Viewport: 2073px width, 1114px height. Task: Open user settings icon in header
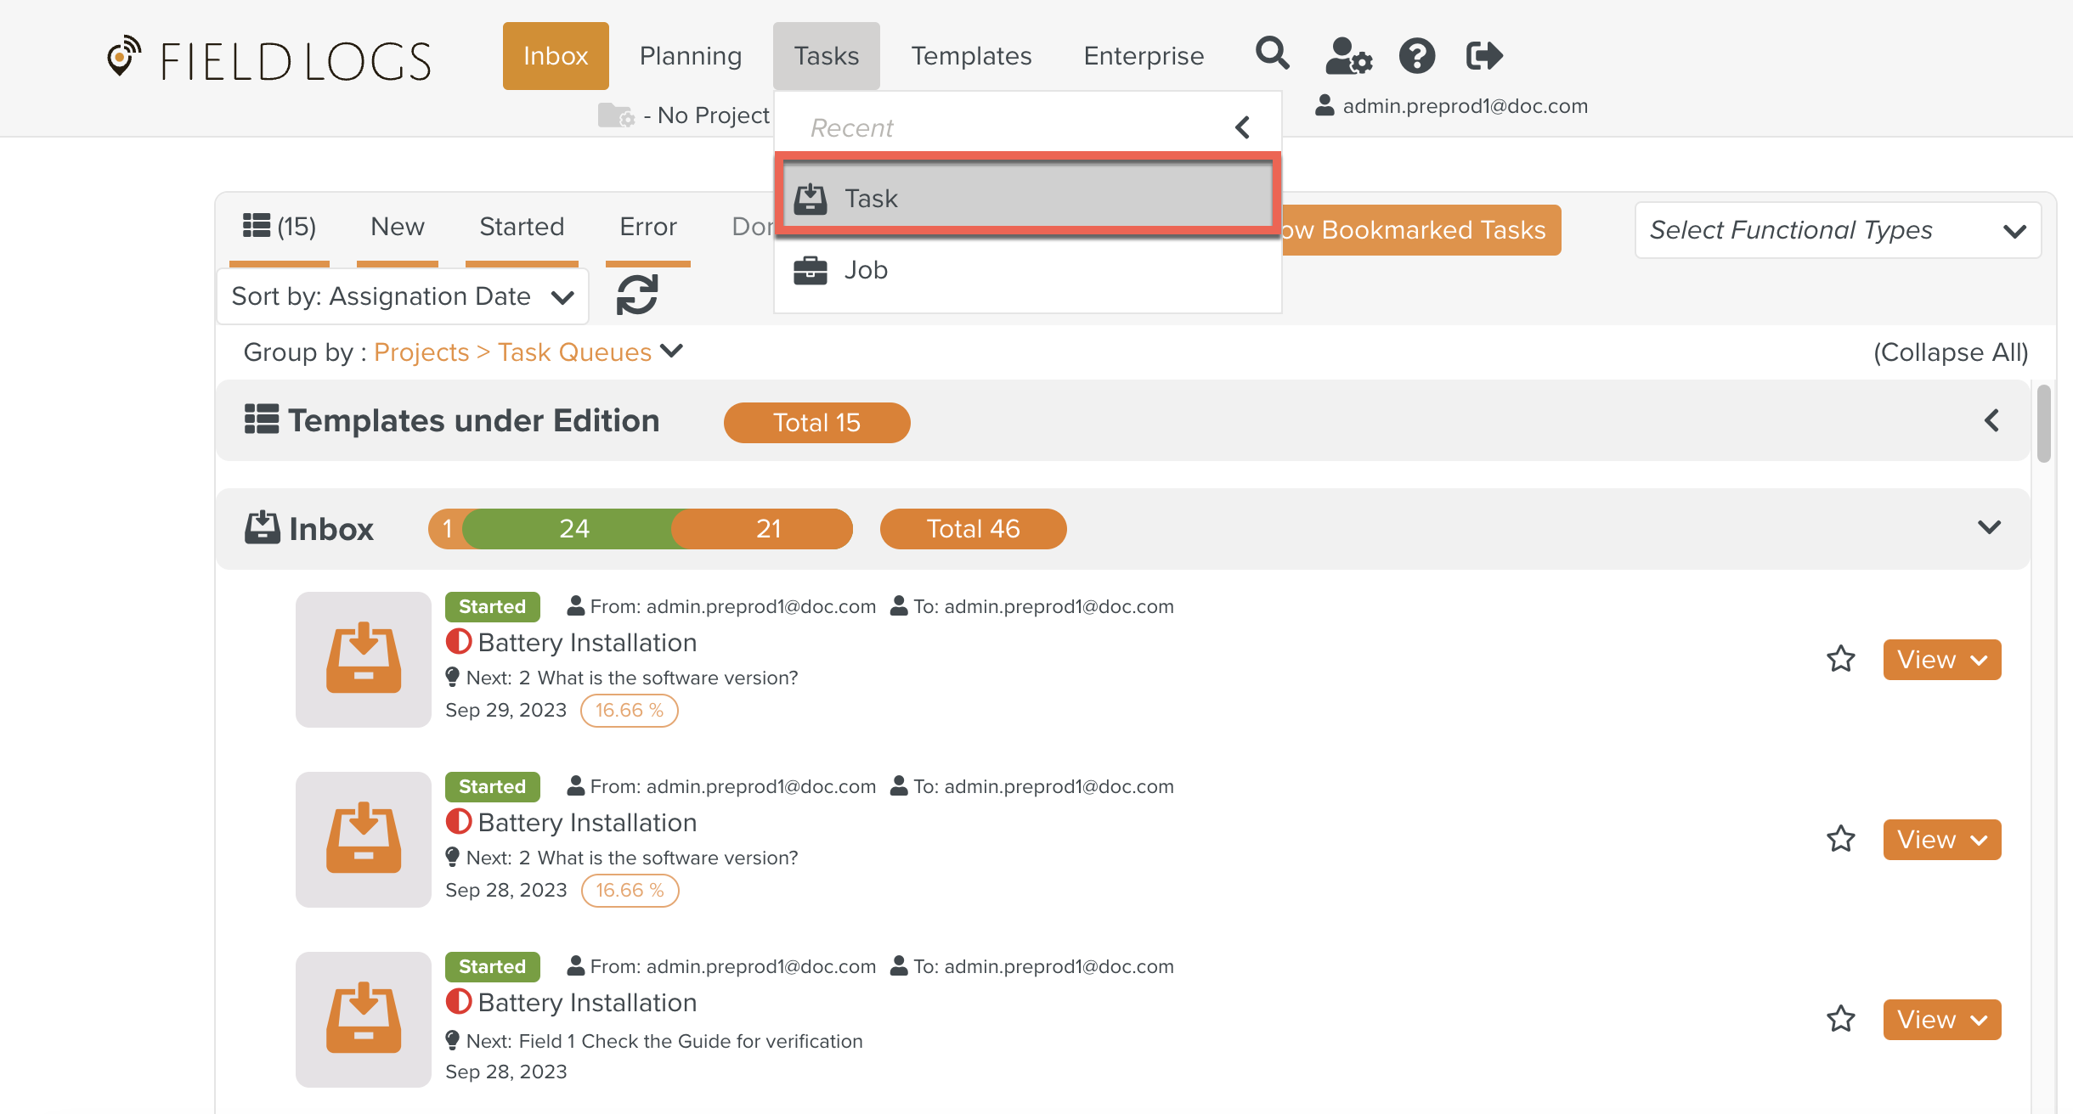[x=1348, y=56]
